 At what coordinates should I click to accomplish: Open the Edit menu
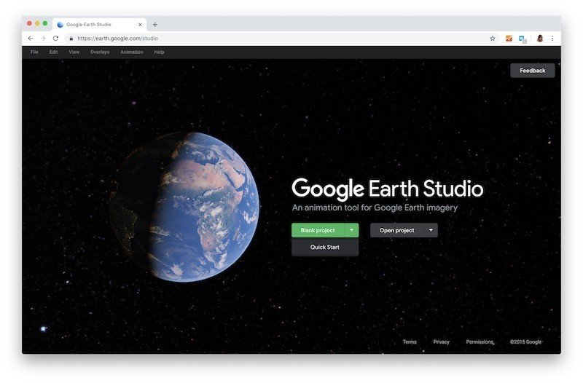(53, 52)
